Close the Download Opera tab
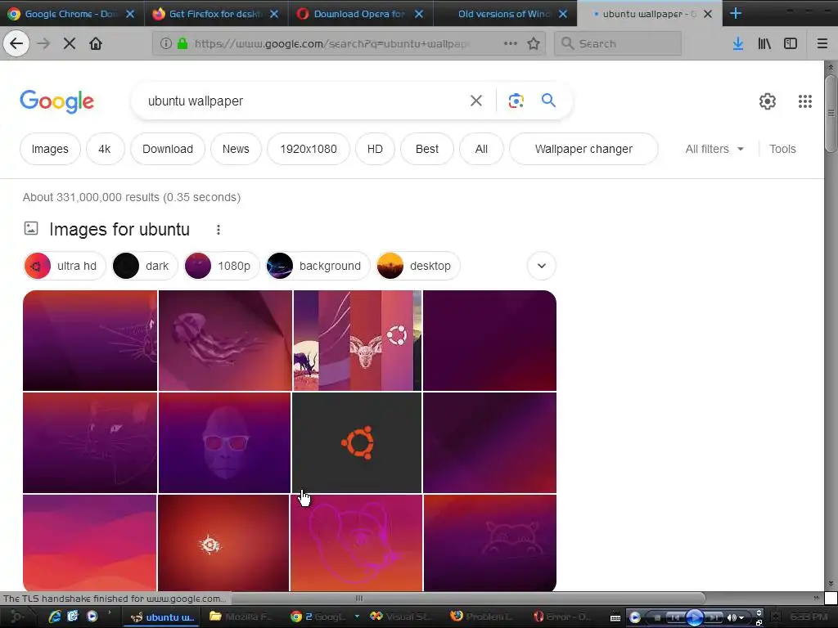The height and width of the screenshot is (628, 838). click(x=419, y=14)
